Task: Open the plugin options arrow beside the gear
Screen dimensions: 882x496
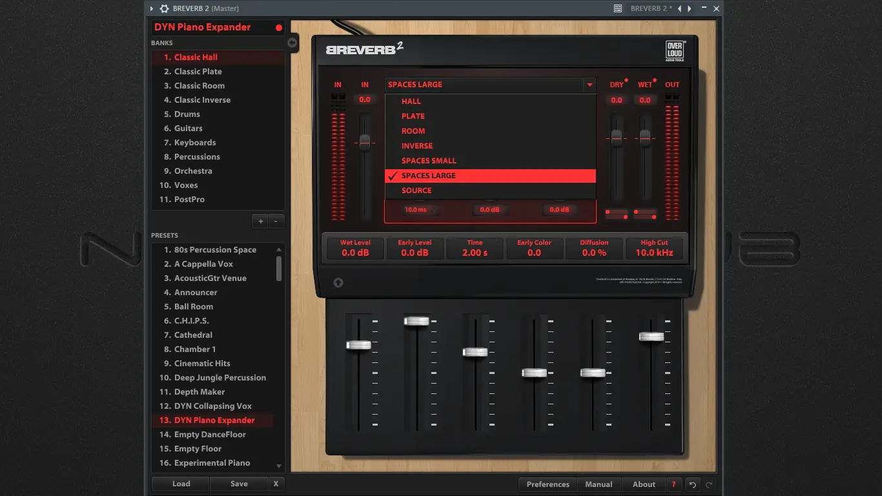Action: (x=152, y=8)
